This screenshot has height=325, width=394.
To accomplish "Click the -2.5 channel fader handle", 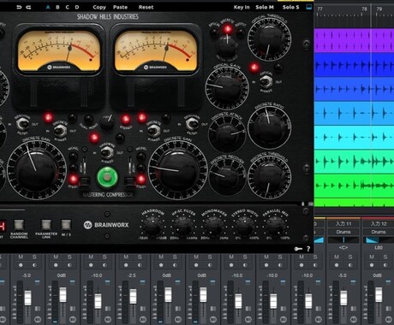I will tap(133, 296).
